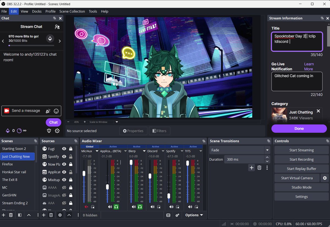Unmute the Mic/Aux audio channel
Viewport: 330px width, 227px height.
click(86, 207)
